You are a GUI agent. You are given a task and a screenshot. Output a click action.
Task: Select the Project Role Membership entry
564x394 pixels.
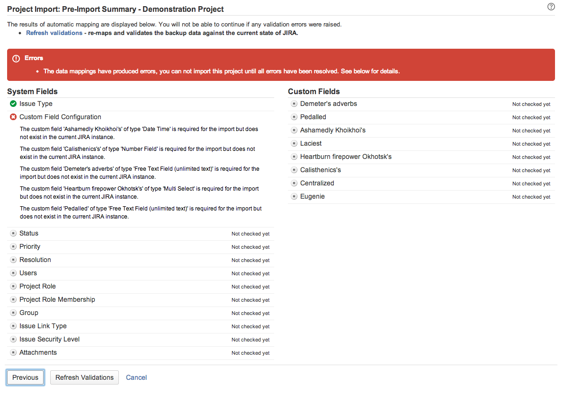[57, 299]
